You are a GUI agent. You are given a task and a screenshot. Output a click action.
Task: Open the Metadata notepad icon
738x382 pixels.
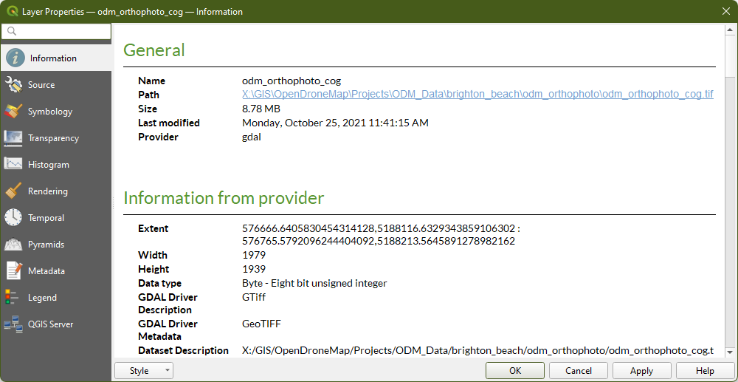coord(14,271)
